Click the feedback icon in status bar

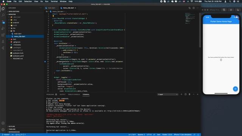(x=194, y=134)
